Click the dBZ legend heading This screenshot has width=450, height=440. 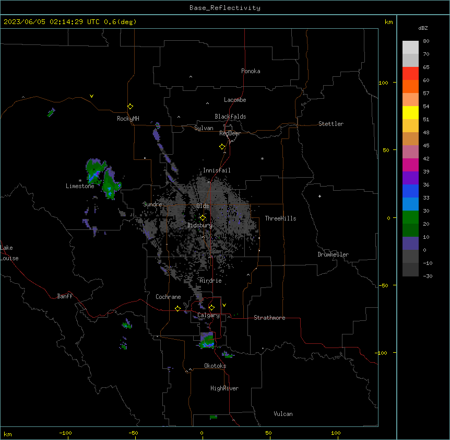pos(423,28)
